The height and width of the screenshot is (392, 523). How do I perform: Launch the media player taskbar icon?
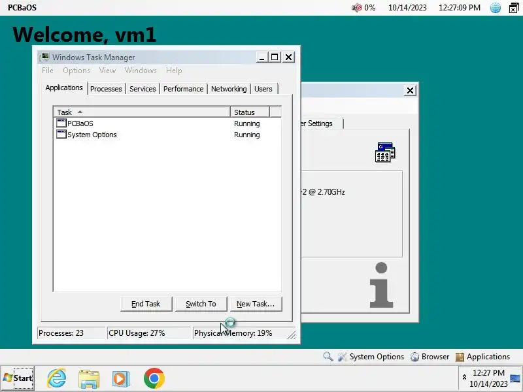[x=121, y=378]
